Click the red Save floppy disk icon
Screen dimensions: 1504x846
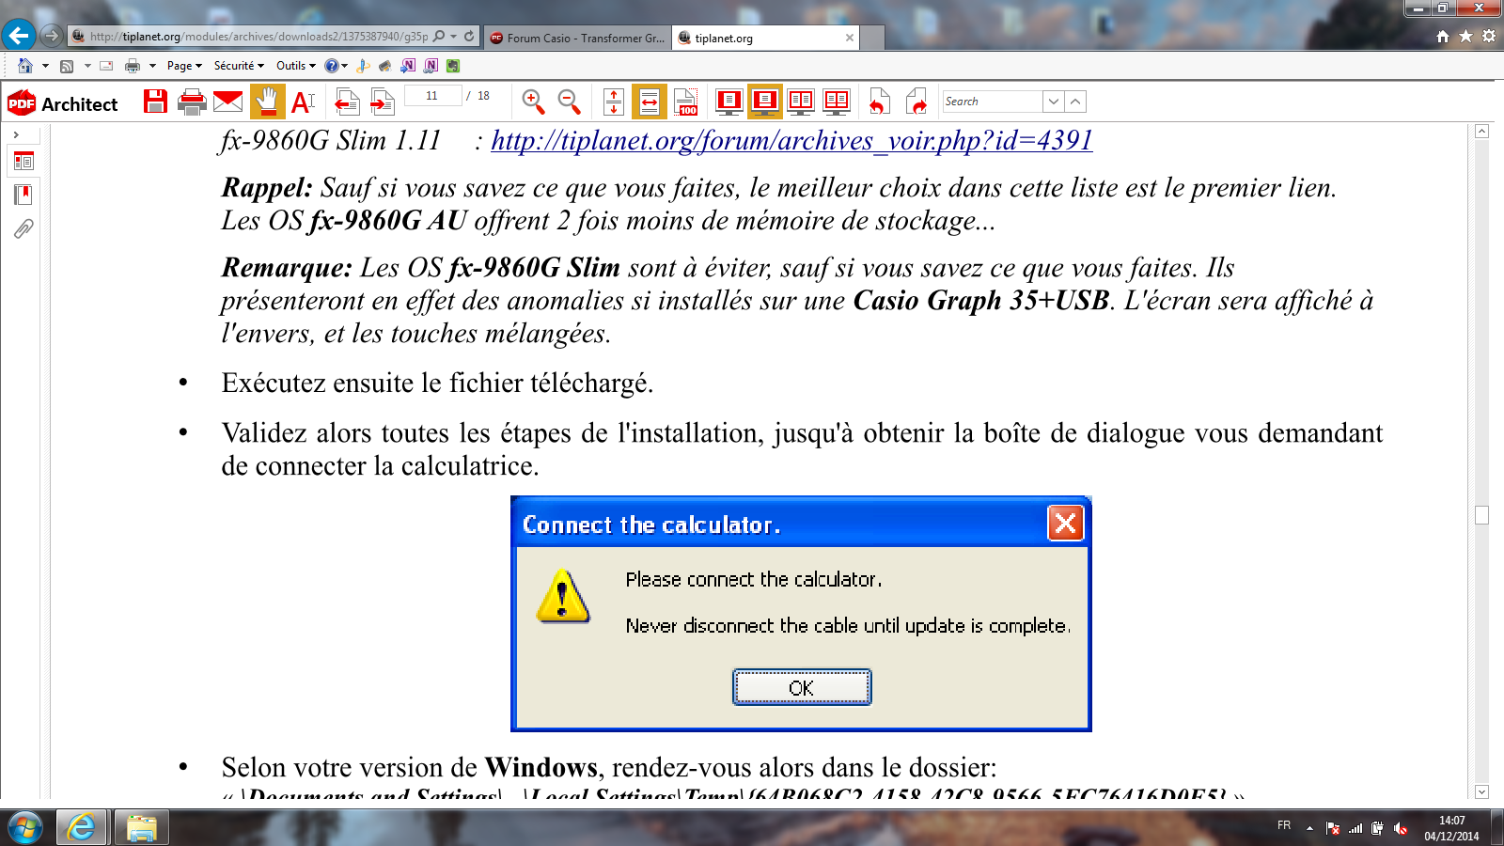(156, 102)
